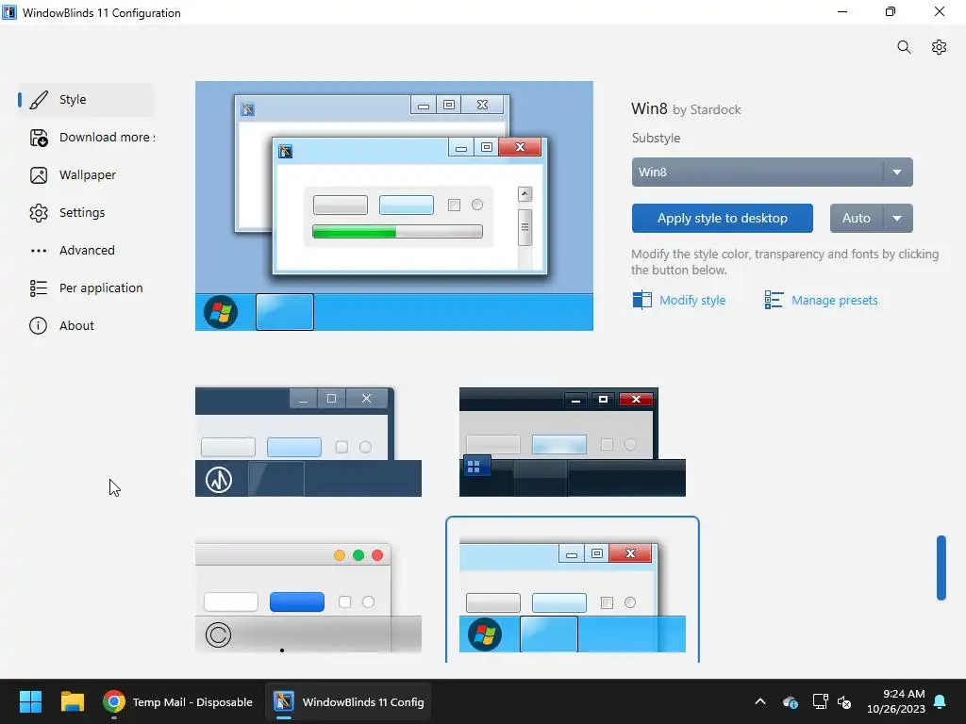Viewport: 966px width, 724px height.
Task: Expand the Win8 substyle dropdown arrow
Action: click(898, 173)
